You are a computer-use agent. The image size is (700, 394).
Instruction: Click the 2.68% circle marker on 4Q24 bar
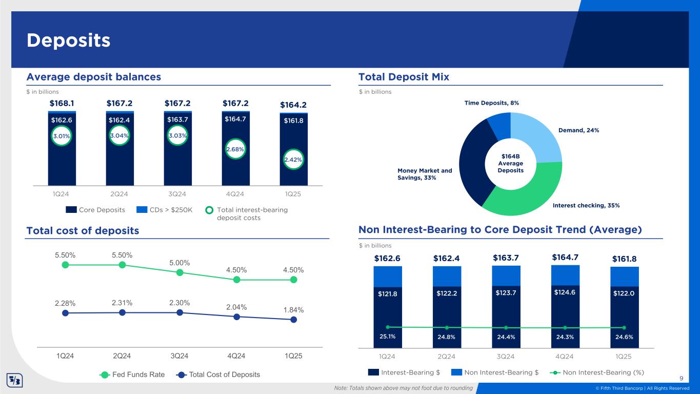pos(235,149)
